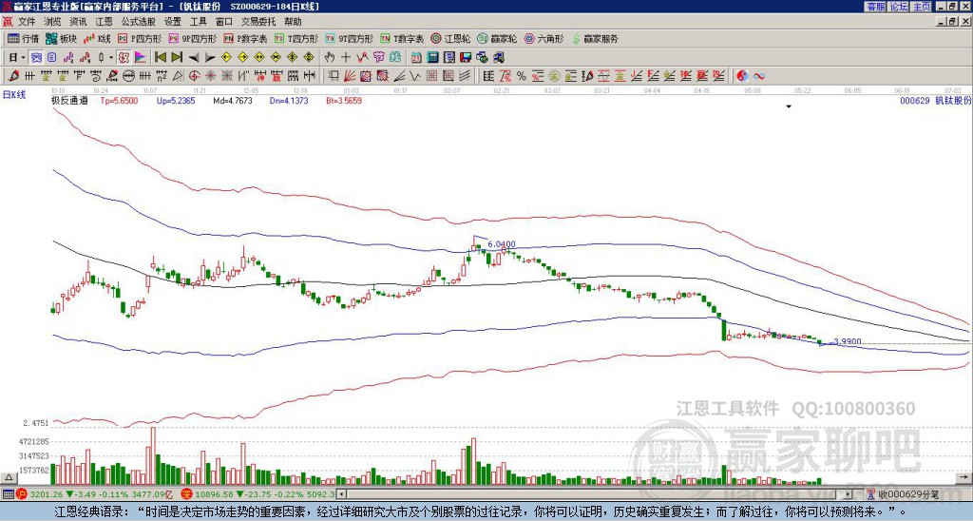Click the colorful flag icon

click(x=141, y=58)
